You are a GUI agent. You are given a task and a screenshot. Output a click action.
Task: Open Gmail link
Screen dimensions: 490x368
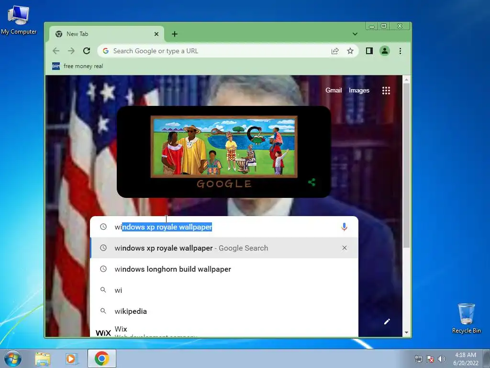(334, 90)
